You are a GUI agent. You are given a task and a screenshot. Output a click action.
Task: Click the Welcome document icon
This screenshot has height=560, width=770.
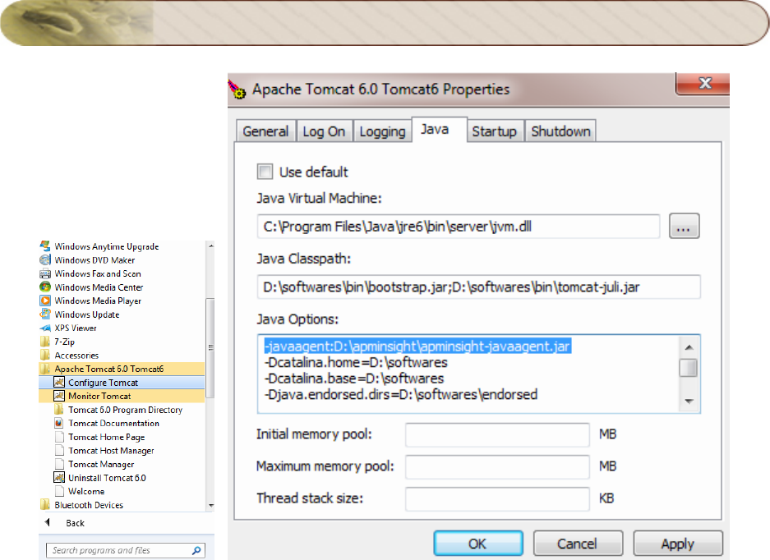(59, 491)
